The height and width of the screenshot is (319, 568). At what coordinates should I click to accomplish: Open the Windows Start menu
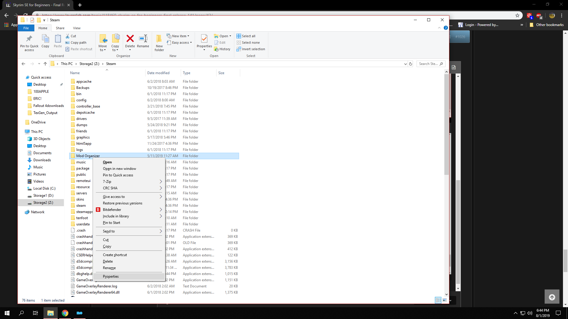7,313
